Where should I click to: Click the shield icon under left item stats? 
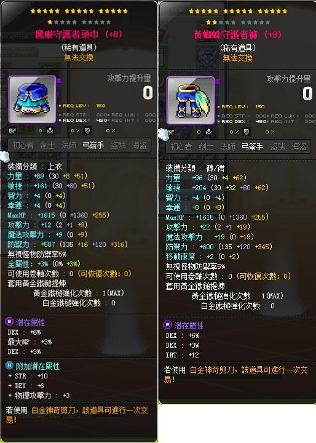(x=88, y=130)
